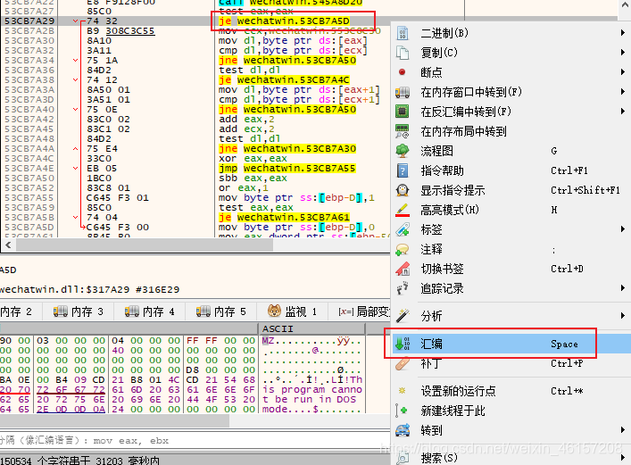Screen dimensions: 631x465
Task: Click the new origin (设置新的运行点) star icon
Action: click(x=402, y=391)
